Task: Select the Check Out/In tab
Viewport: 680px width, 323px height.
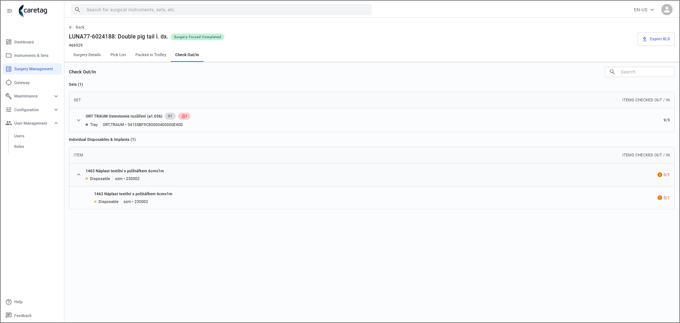Action: click(x=187, y=55)
